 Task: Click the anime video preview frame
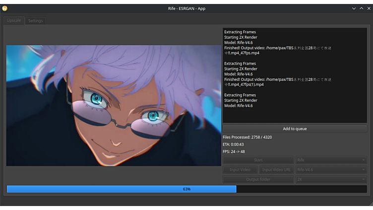(114, 105)
